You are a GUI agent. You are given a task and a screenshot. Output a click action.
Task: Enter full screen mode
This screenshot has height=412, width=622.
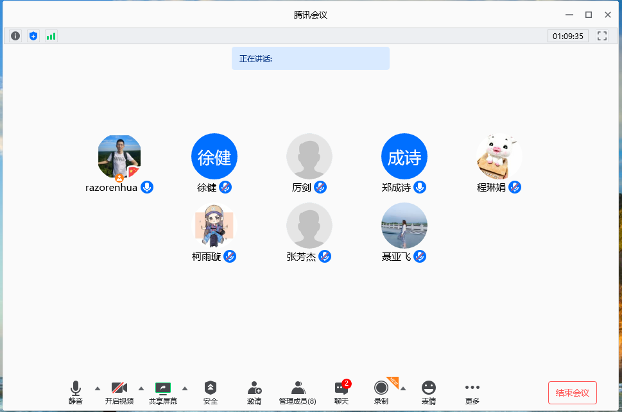click(602, 36)
